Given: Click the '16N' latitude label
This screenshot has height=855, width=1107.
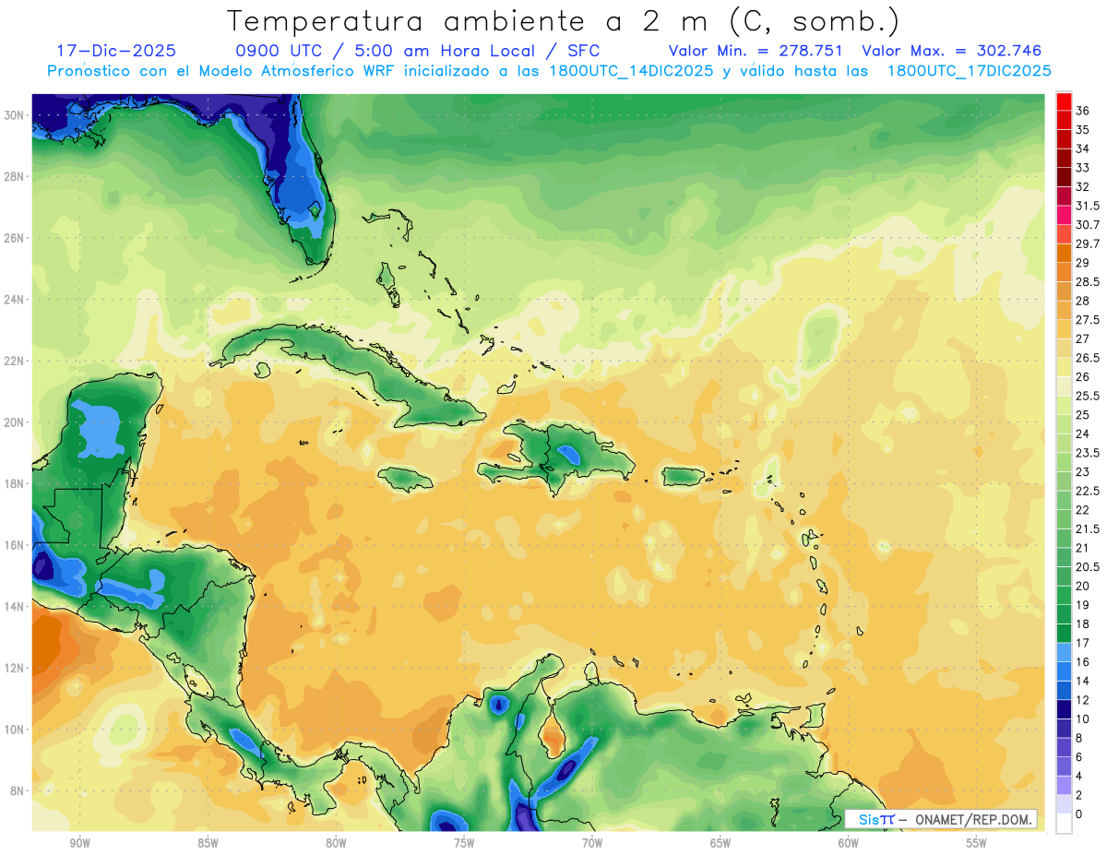Looking at the screenshot, I should coord(14,545).
